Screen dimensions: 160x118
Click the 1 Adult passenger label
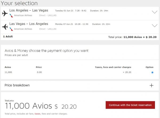point(8,36)
